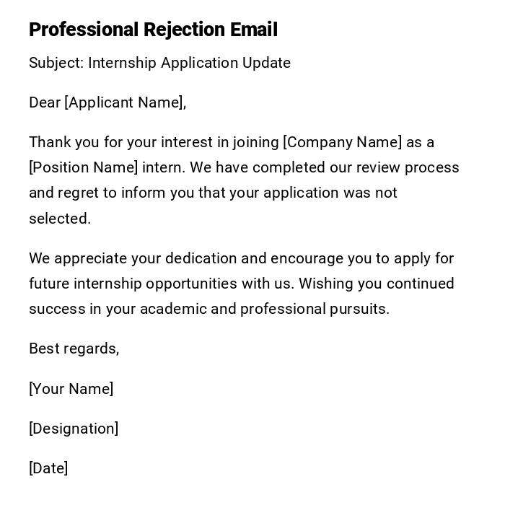The image size is (505, 513).
Task: Click the "Best regards," closing line
Action: pyautogui.click(x=74, y=348)
